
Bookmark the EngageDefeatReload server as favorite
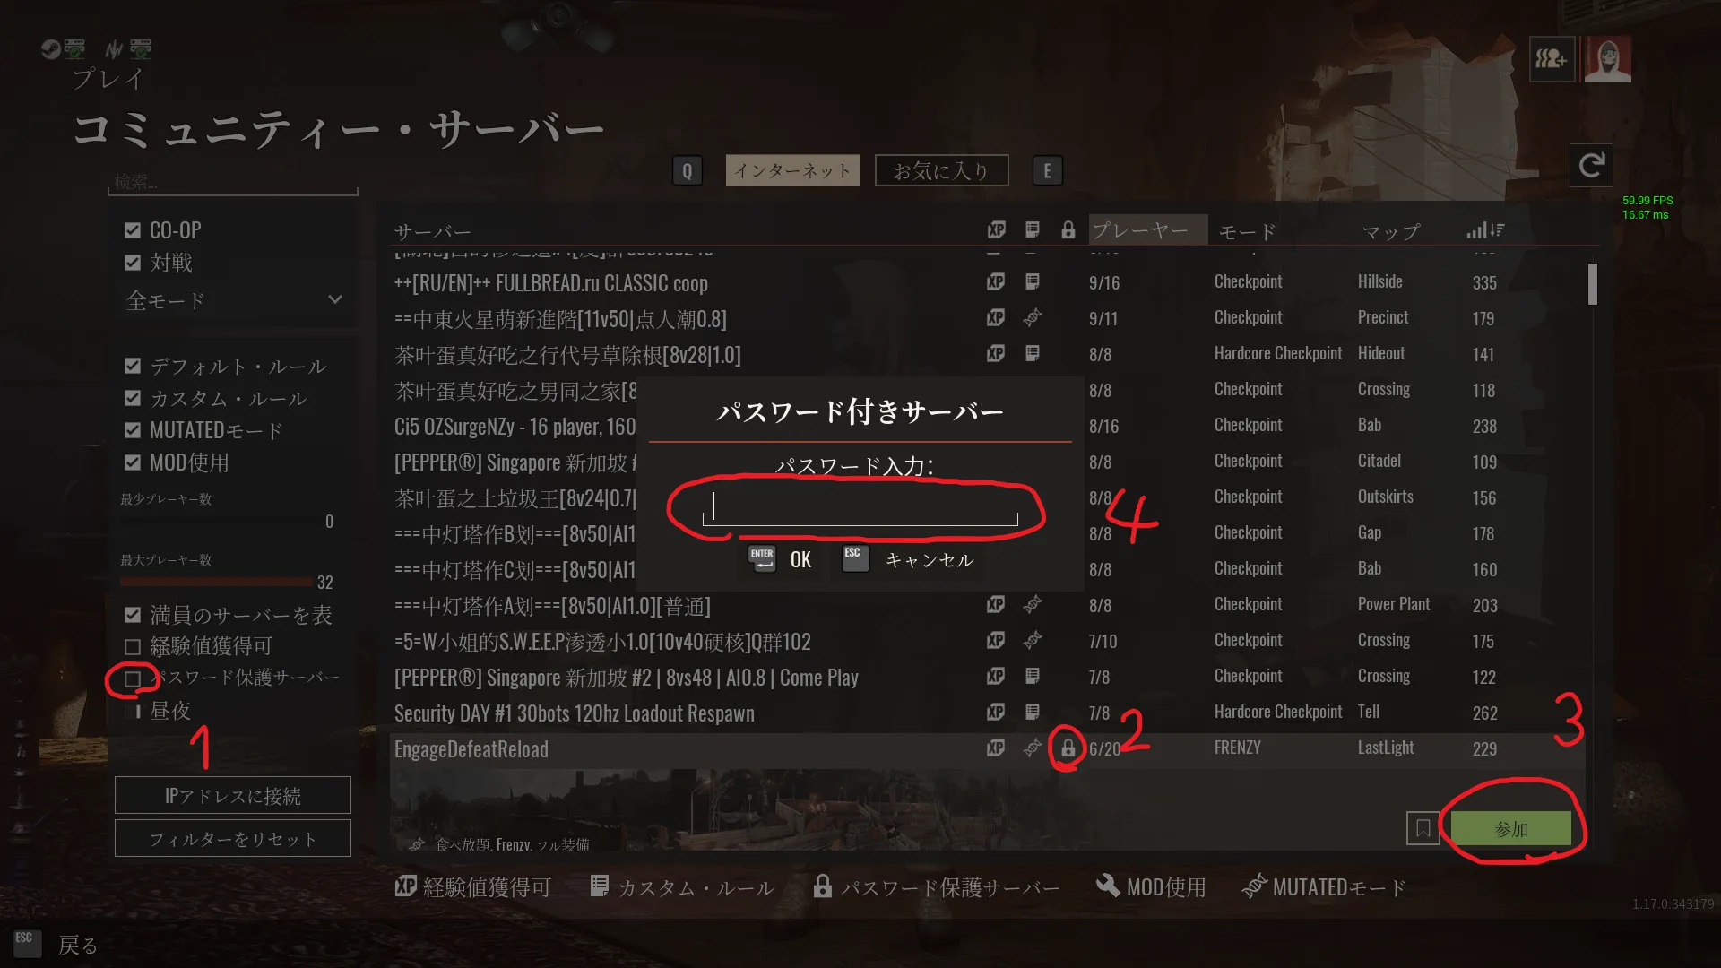click(1423, 829)
